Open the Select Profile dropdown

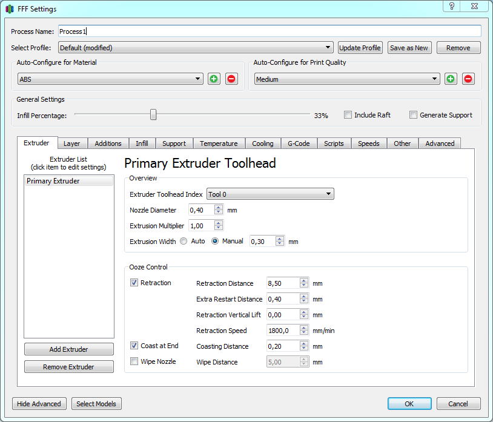coord(196,48)
